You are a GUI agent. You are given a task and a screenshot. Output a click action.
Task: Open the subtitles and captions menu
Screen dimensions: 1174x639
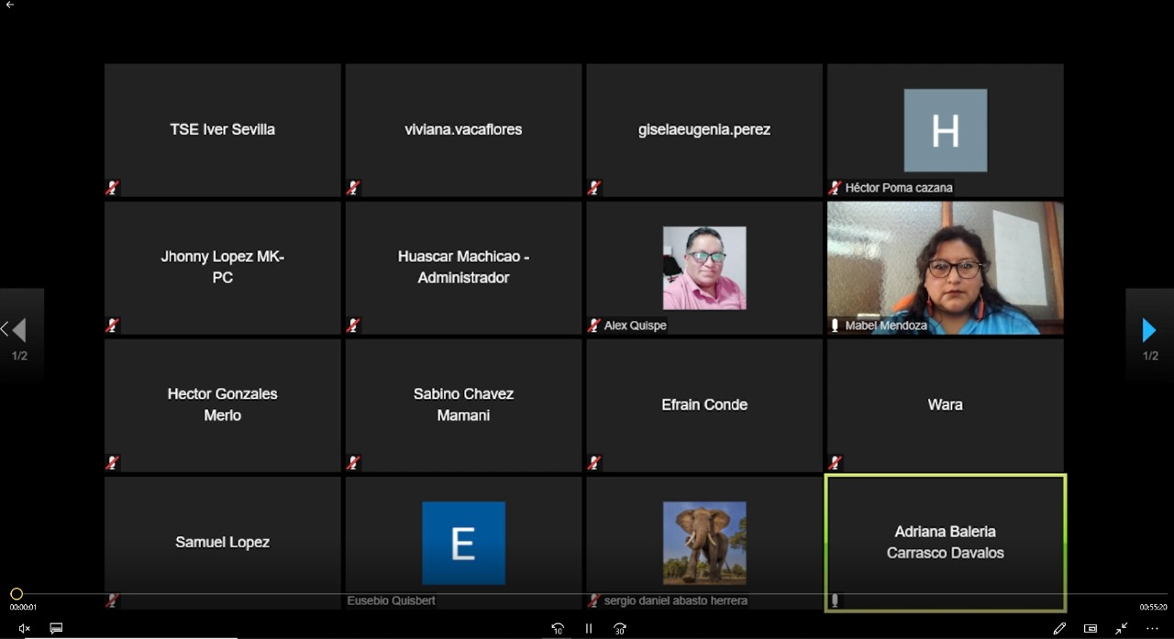(56, 628)
